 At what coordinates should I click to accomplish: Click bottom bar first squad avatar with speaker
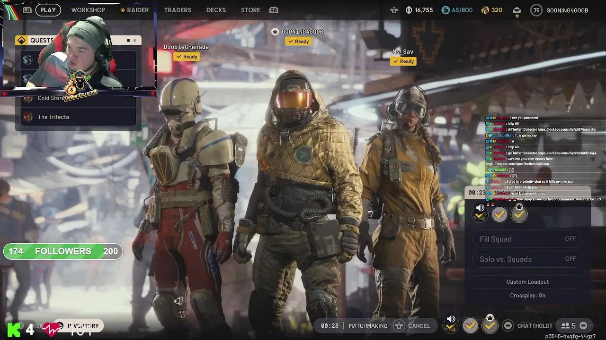coord(450,326)
